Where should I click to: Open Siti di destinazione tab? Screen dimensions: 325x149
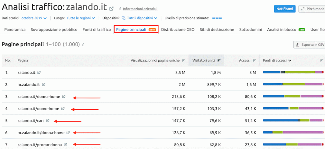(217, 29)
